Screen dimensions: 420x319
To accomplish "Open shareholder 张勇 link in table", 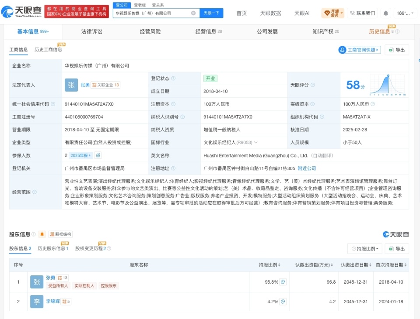I will (50, 278).
